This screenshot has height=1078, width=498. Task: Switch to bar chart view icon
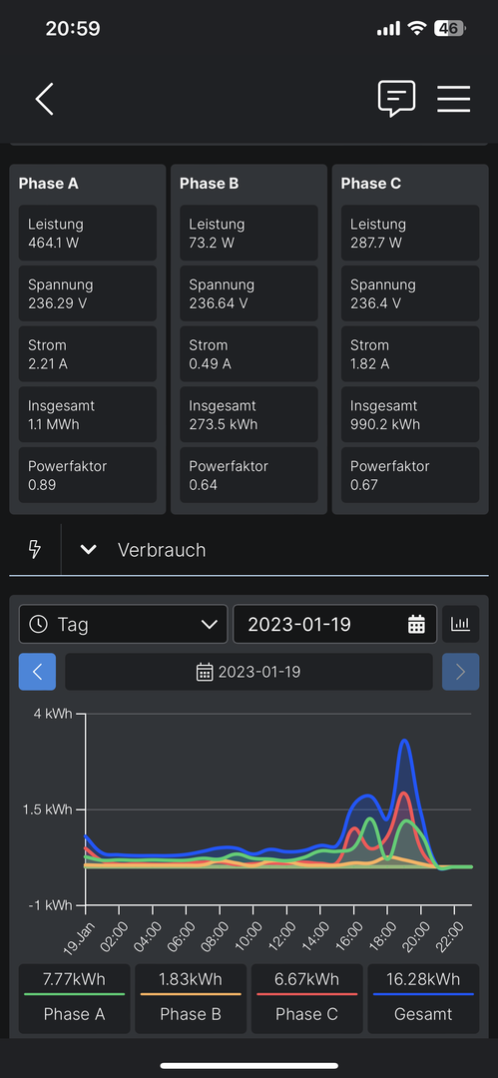460,624
